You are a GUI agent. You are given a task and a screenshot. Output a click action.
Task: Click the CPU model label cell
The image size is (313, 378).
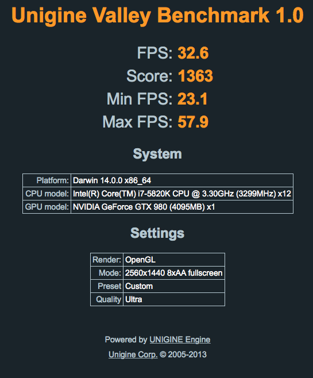[x=47, y=194]
